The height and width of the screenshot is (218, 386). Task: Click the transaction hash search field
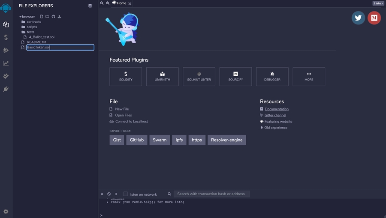point(211,194)
